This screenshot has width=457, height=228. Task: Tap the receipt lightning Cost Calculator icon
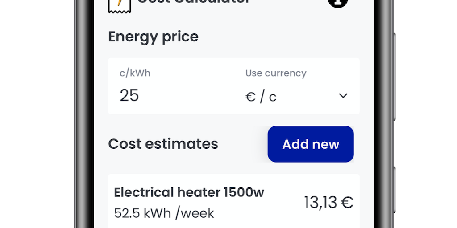(x=119, y=5)
